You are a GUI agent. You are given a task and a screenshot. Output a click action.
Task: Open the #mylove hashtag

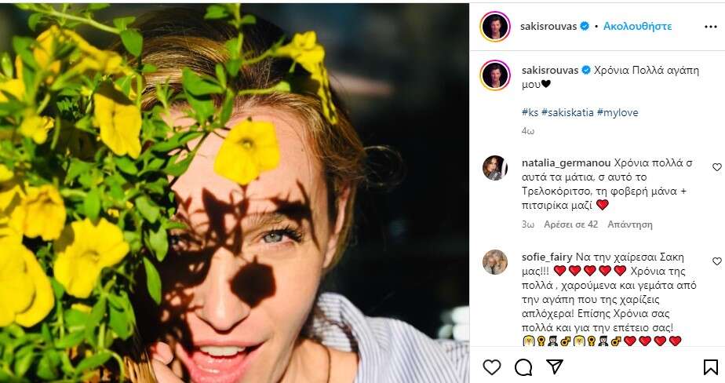[618, 112]
